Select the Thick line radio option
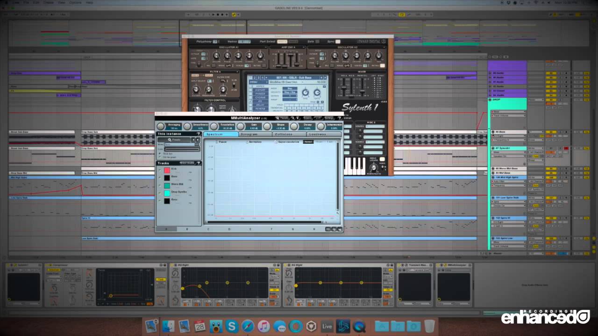598x336 pixels. (x=160, y=154)
